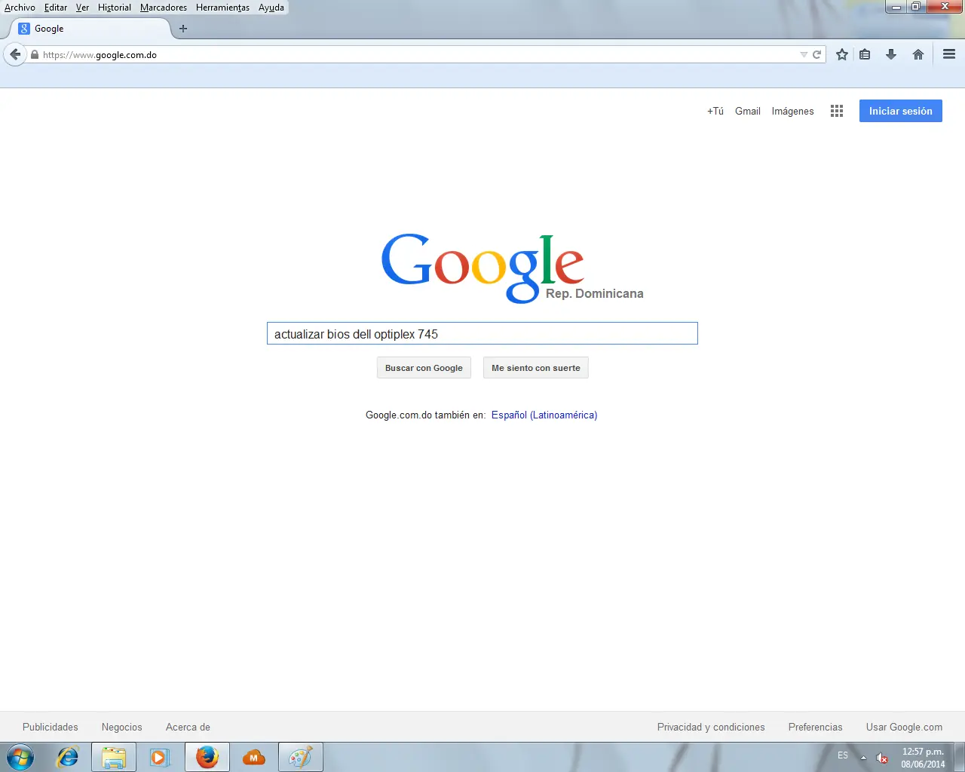Open the Preferencias footer link

pyautogui.click(x=816, y=727)
